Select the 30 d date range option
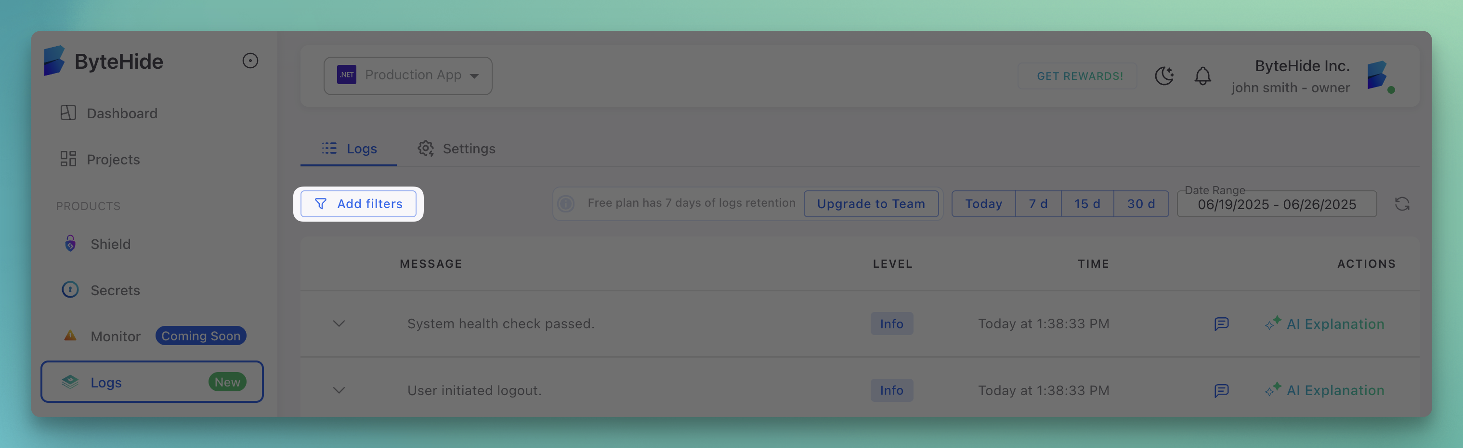1463x448 pixels. point(1140,204)
